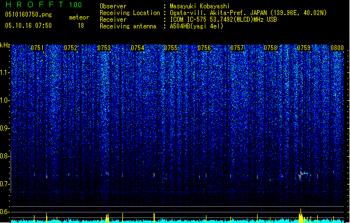Click the observer name Masayuki Kobayashi
The image size is (350, 223).
(x=200, y=6)
